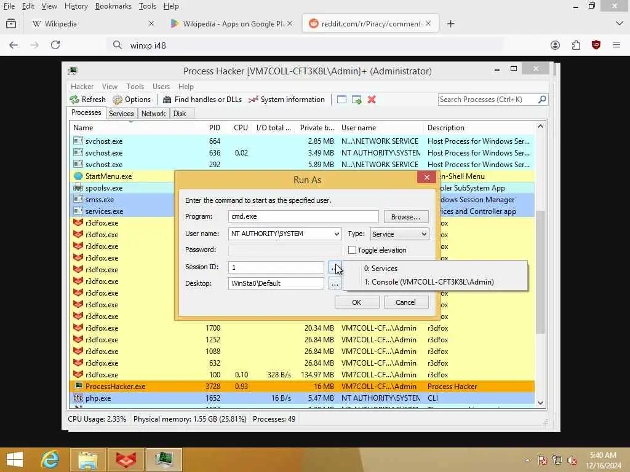
Task: Sort by the Description column header
Action: pyautogui.click(x=480, y=128)
